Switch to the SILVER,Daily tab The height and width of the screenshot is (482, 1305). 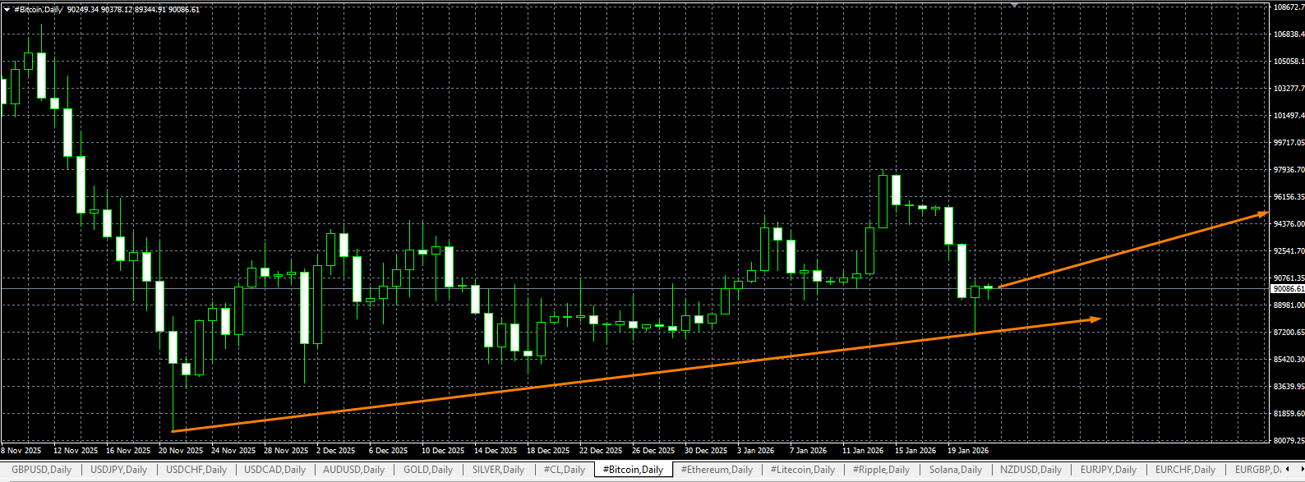pyautogui.click(x=498, y=470)
